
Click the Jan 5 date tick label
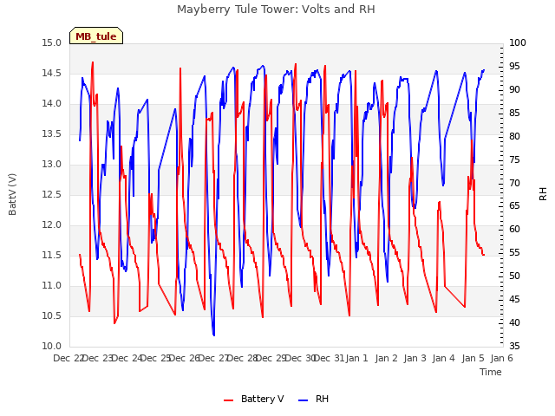[x=473, y=358]
